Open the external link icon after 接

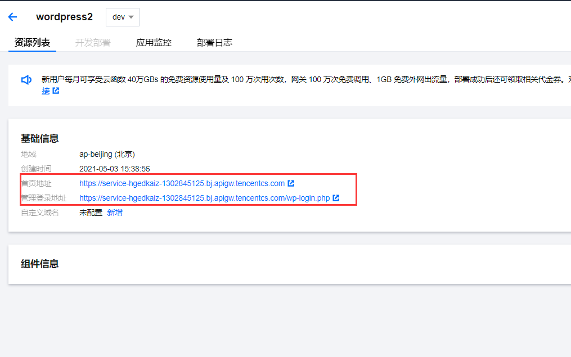(56, 91)
